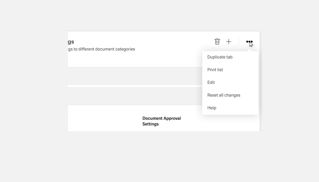
Task: Select the second gray row in the list
Action: tap(134, 96)
